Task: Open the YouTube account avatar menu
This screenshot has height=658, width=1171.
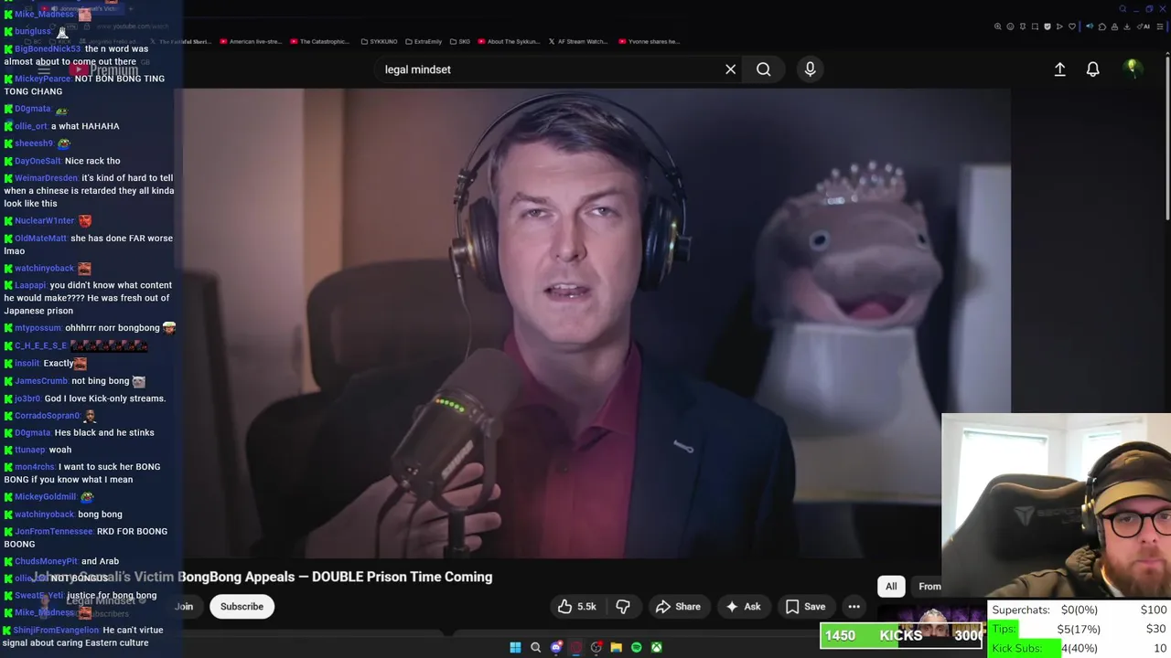Action: click(1132, 69)
